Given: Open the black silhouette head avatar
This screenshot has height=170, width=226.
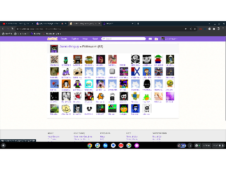Looking at the screenshot, I should coord(147,84).
